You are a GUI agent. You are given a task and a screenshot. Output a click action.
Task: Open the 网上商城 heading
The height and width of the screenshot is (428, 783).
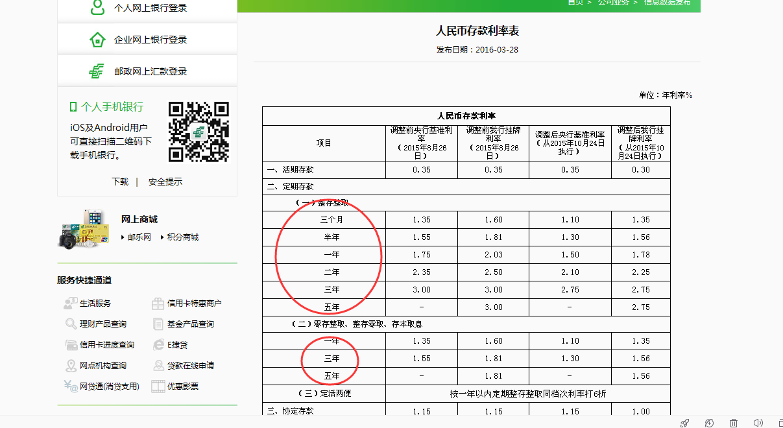click(x=139, y=219)
